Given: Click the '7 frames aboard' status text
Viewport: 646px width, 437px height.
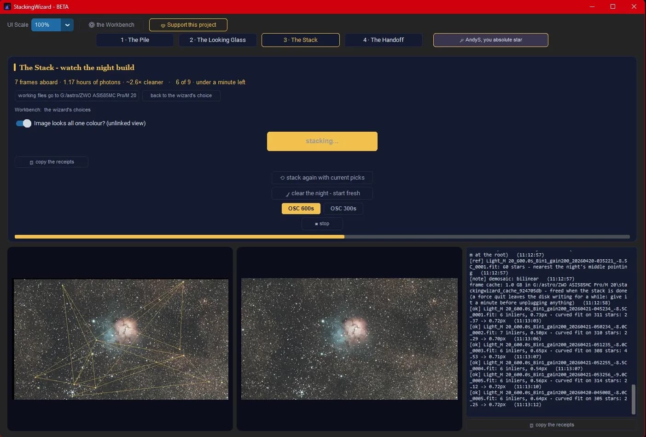Looking at the screenshot, I should pyautogui.click(x=36, y=82).
